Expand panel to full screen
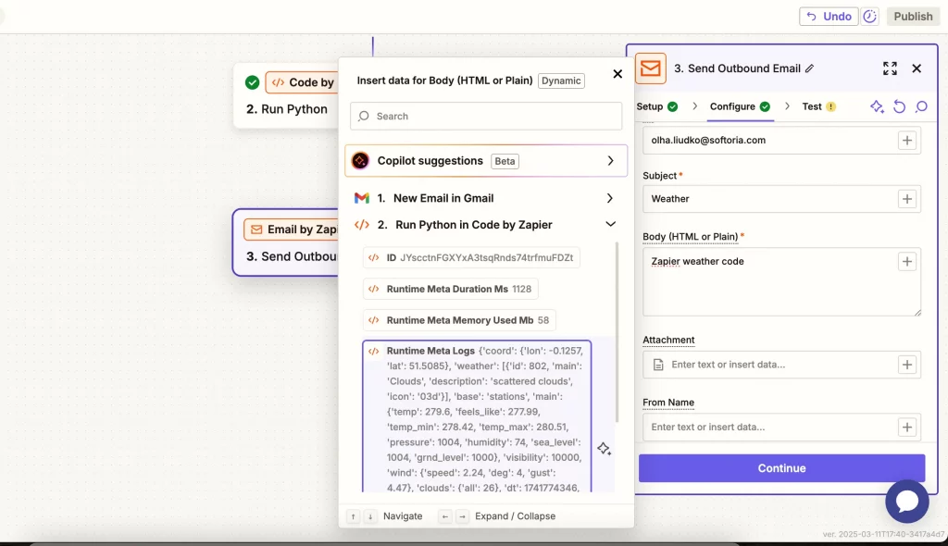The image size is (948, 546). point(890,68)
